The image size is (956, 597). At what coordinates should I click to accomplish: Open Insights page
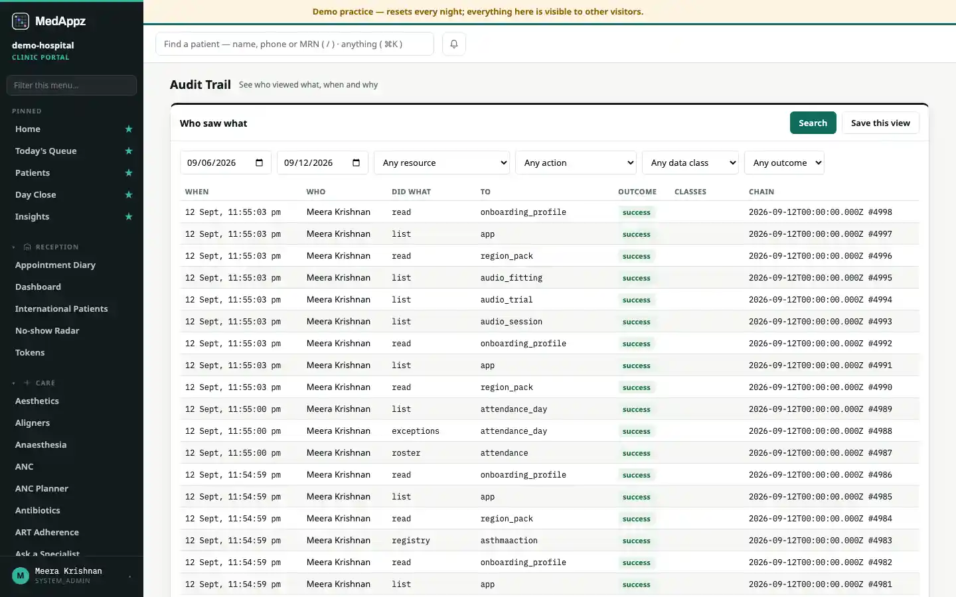(33, 217)
